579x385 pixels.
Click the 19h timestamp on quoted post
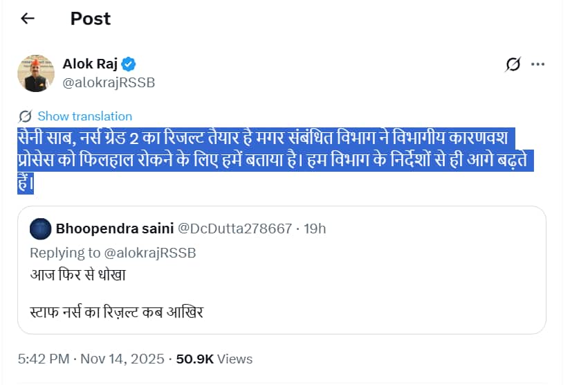point(315,229)
